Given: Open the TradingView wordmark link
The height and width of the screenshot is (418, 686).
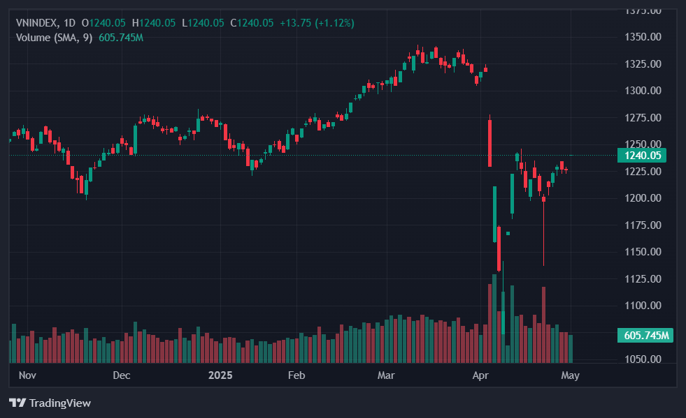Looking at the screenshot, I should [x=60, y=403].
